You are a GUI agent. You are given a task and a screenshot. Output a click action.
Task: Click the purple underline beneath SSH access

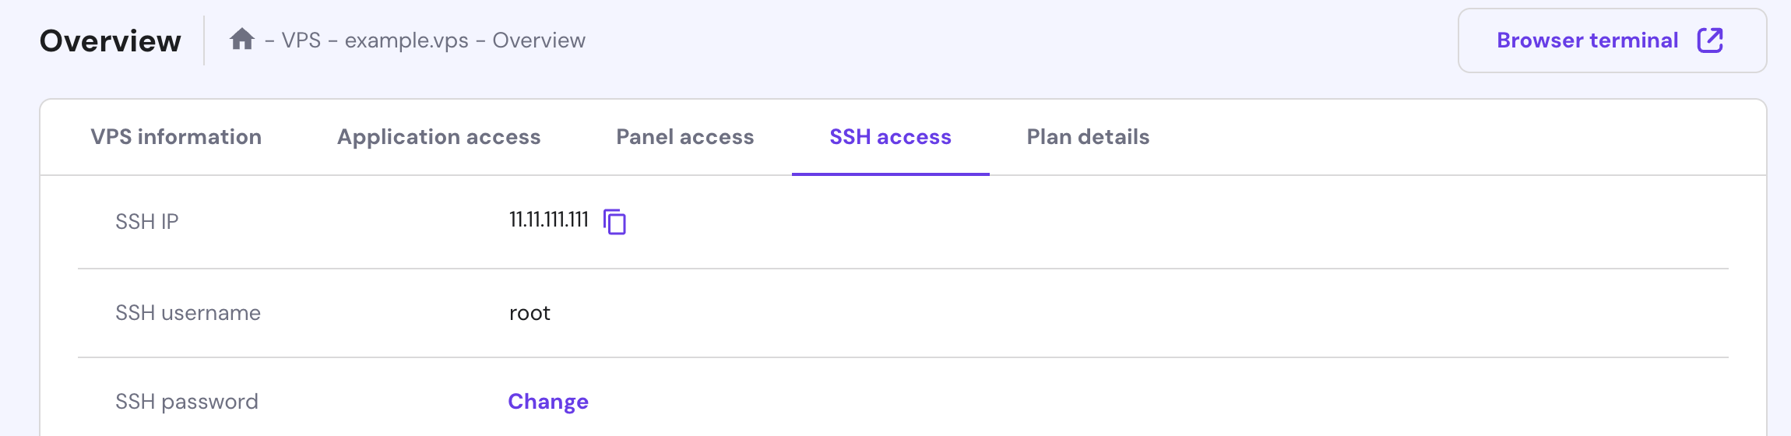(890, 174)
